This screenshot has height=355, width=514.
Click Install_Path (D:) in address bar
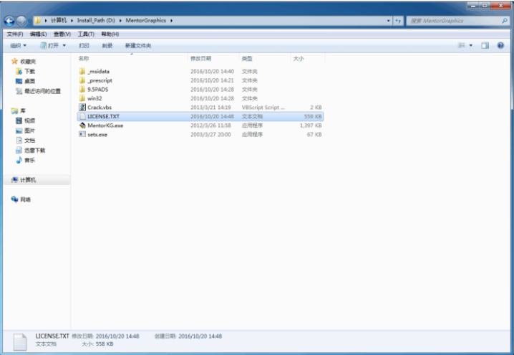[x=96, y=20]
